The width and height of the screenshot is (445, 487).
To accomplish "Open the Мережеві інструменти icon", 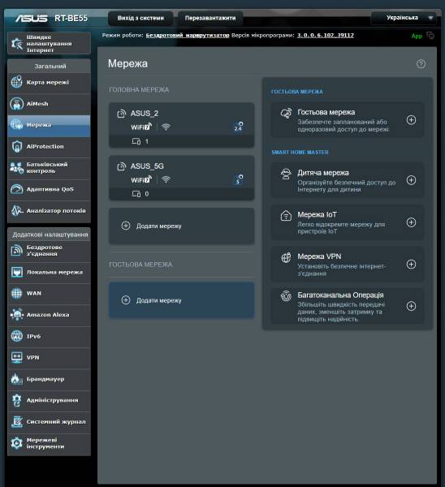I will [16, 443].
